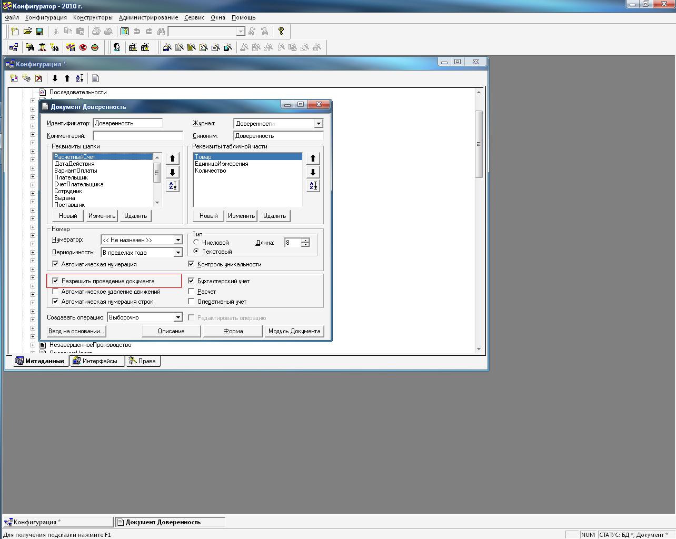Click the description document icon in Конфигурация toolbar
Viewport: 676px width, 539px height.
[x=95, y=78]
